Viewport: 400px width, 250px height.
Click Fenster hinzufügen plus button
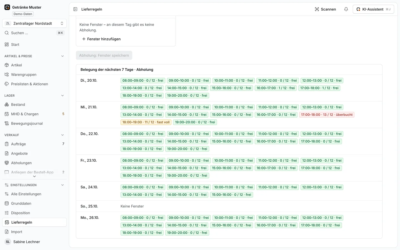(101, 39)
